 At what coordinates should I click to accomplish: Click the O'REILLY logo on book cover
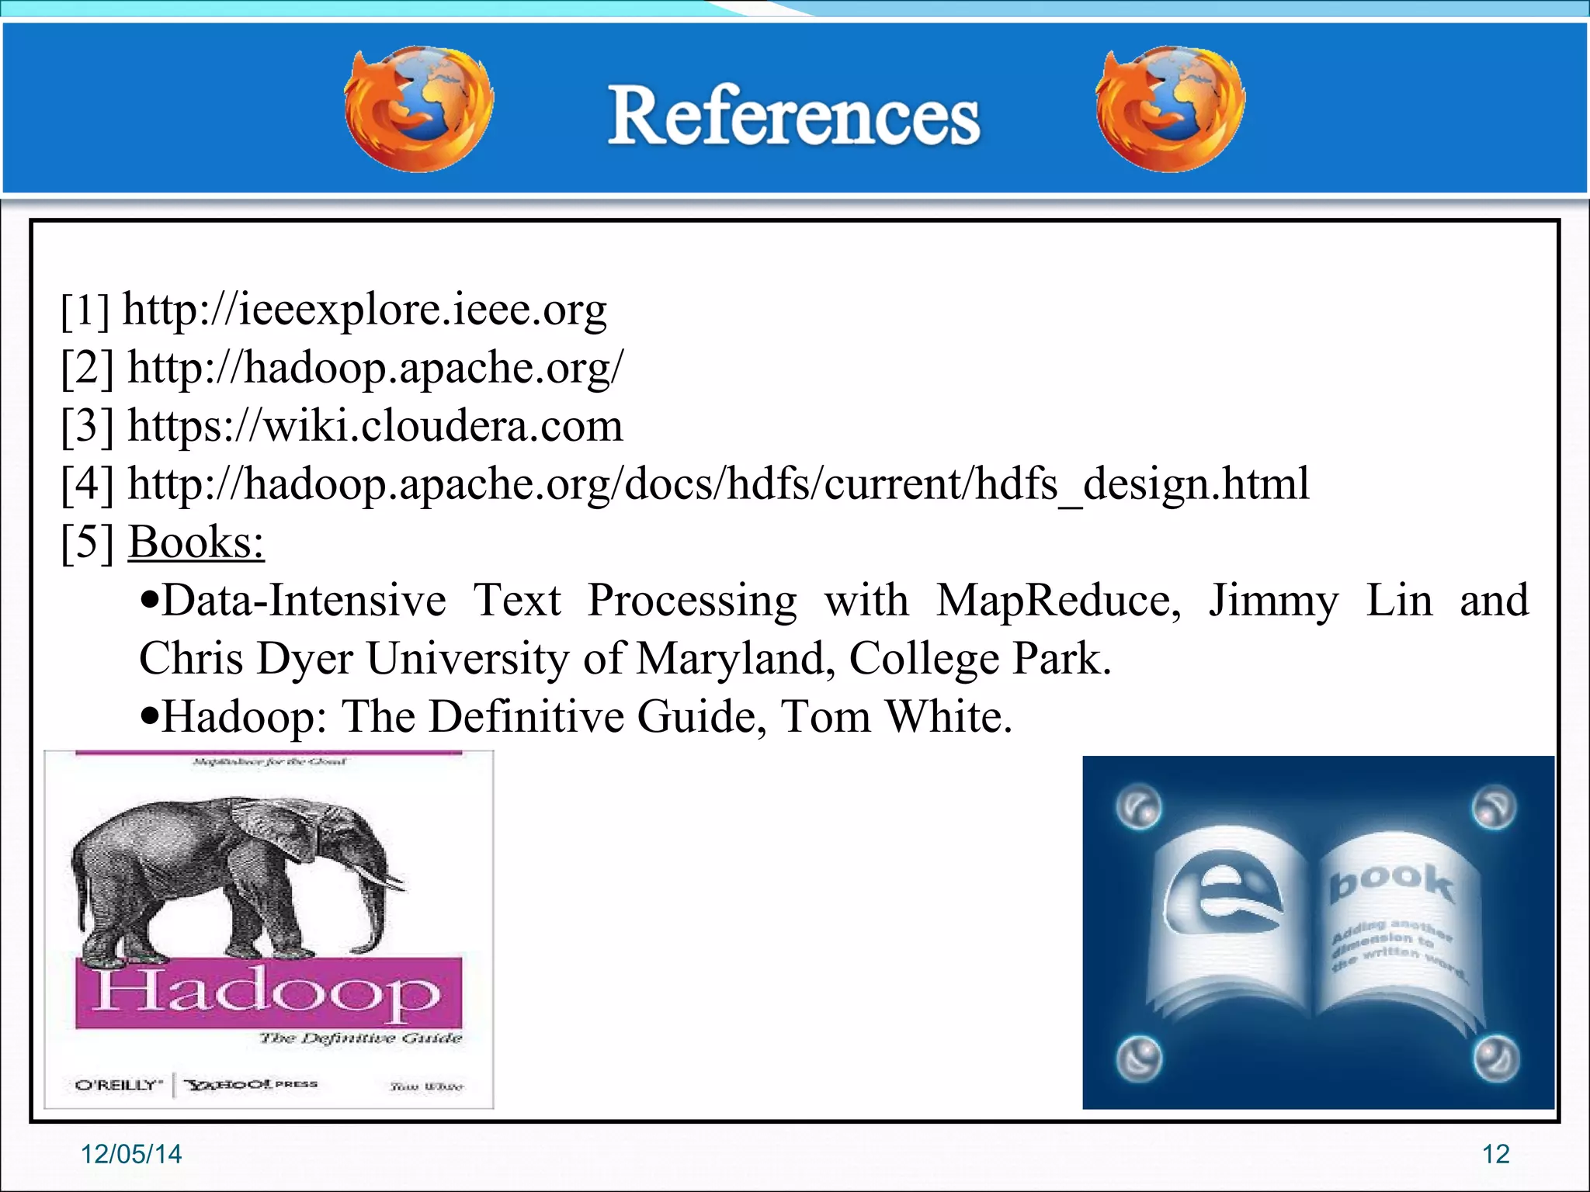[120, 1085]
